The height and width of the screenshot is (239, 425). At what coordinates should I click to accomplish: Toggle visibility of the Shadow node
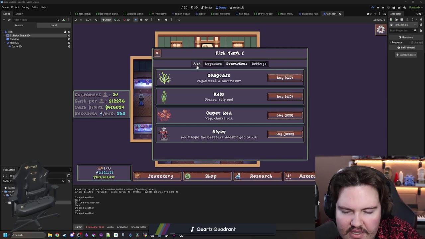69,39
